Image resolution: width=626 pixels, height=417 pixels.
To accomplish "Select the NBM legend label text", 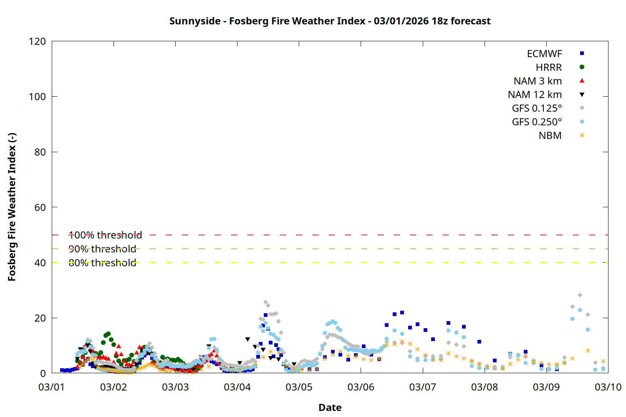I will pos(550,136).
